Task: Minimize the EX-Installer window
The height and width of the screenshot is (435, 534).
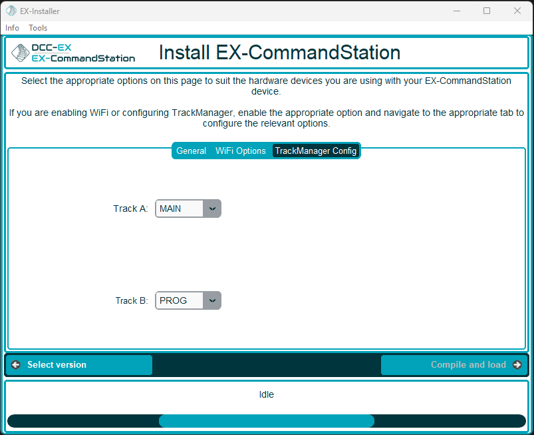Action: click(x=457, y=11)
